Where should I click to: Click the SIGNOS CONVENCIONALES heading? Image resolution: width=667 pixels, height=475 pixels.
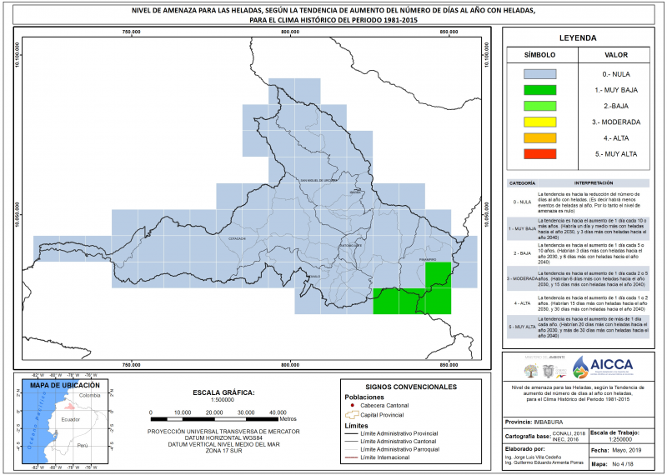click(x=411, y=387)
